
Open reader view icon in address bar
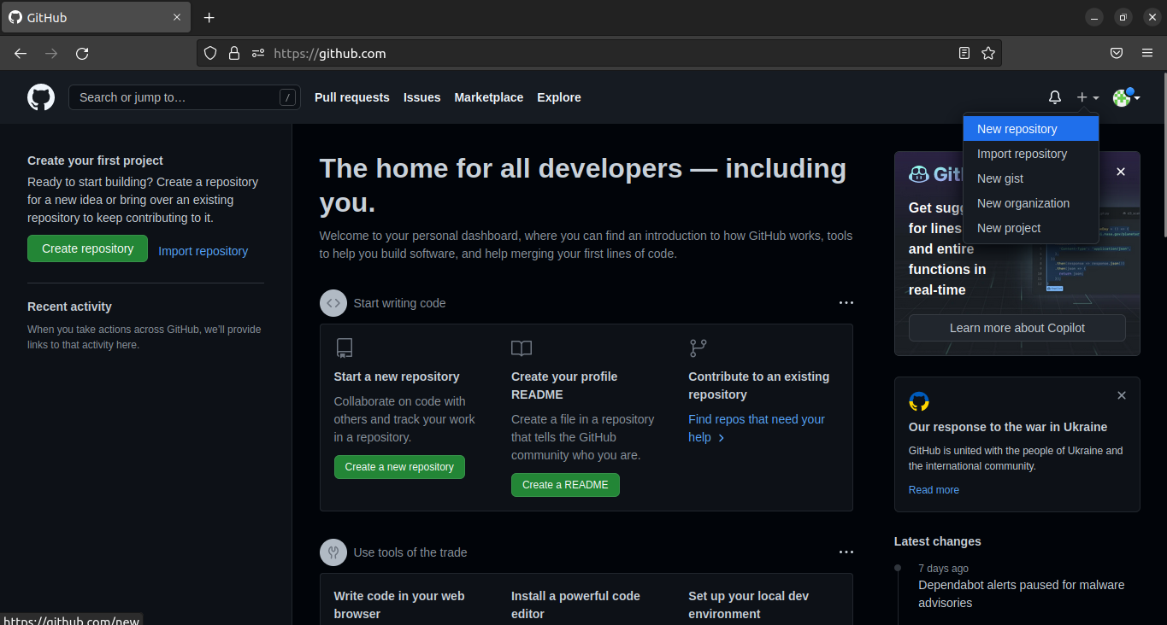click(x=964, y=53)
